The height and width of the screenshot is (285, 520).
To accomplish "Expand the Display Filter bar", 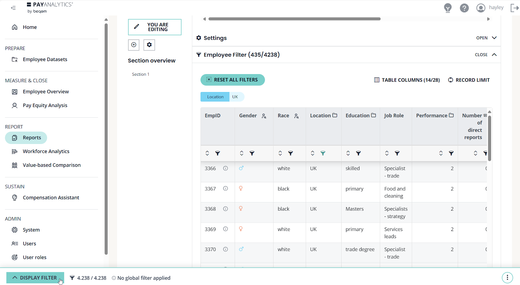I will tap(35, 278).
